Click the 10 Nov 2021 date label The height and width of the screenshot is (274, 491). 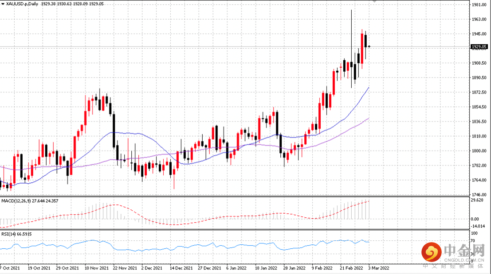96,268
